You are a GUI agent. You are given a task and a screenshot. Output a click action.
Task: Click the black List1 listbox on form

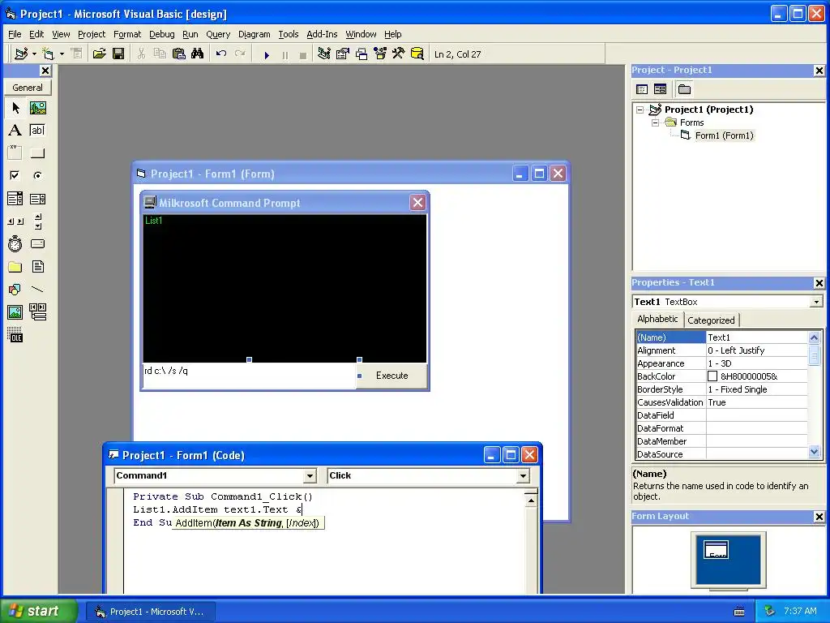point(285,288)
